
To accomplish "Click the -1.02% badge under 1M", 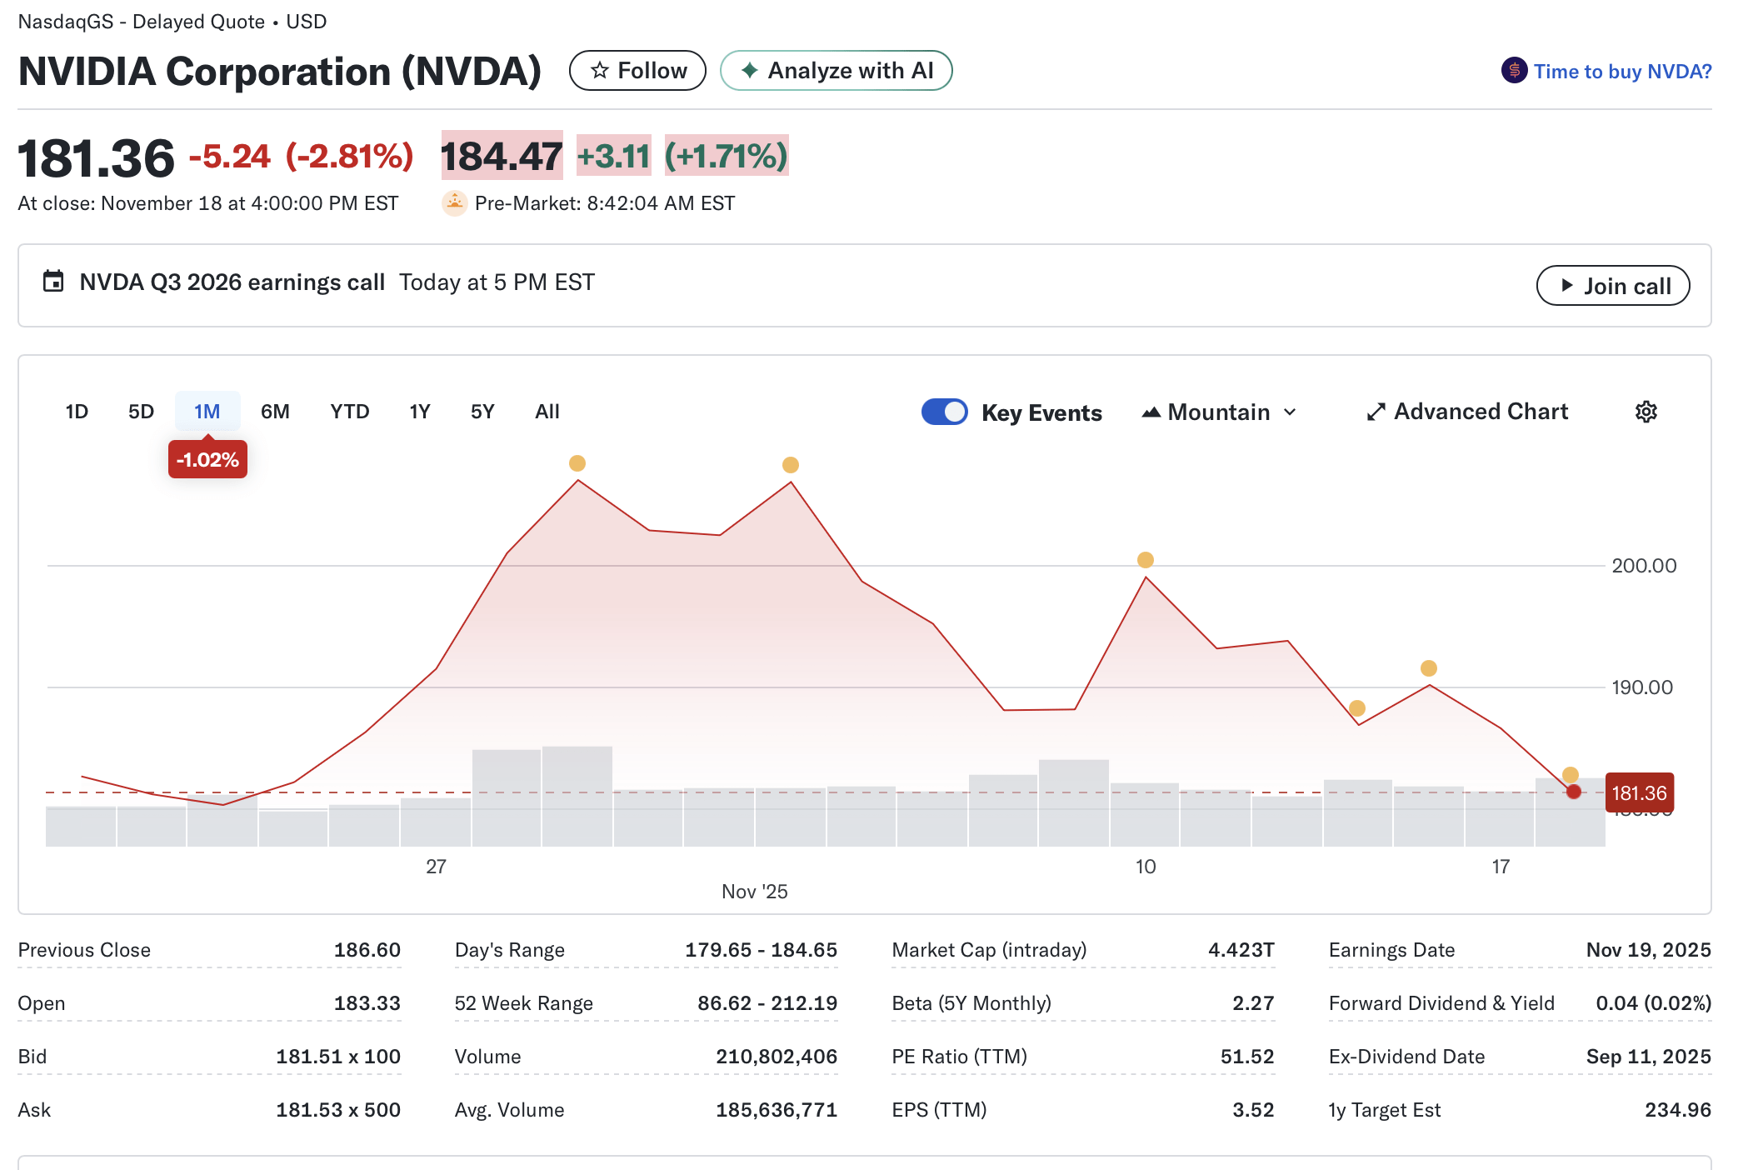I will [x=207, y=458].
